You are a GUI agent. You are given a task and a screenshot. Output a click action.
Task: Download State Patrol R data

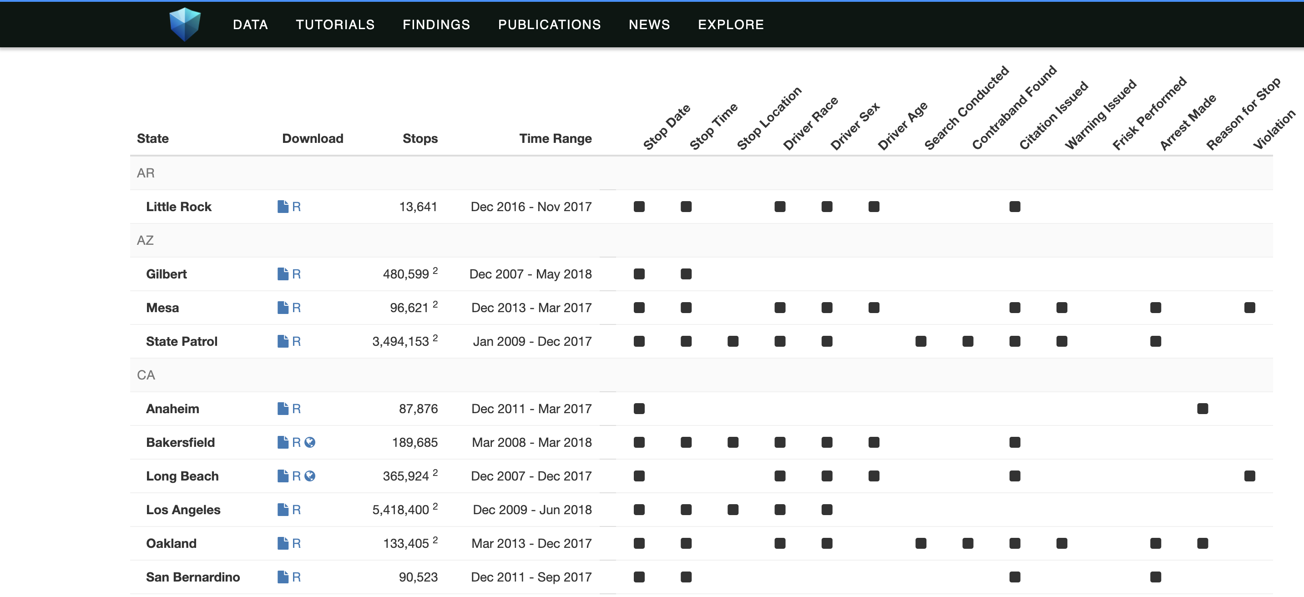296,341
